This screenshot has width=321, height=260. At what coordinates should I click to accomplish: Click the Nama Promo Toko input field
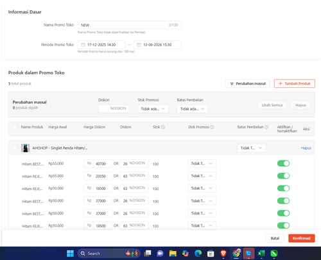[x=129, y=25]
